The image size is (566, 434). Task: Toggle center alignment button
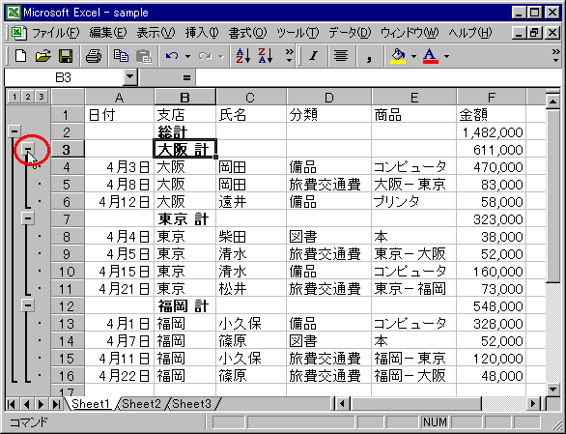[x=341, y=56]
